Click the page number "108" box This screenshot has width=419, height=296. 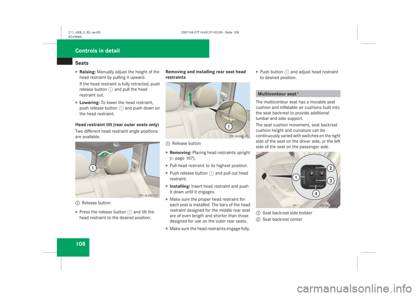tap(73, 248)
